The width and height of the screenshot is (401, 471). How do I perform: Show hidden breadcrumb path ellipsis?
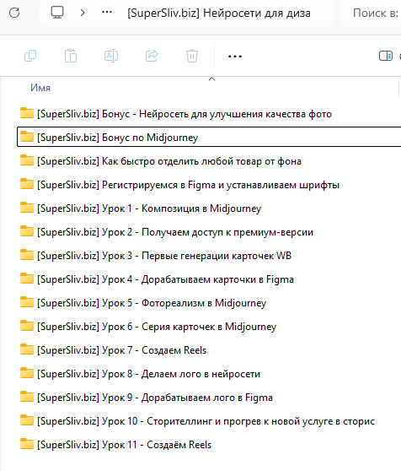(x=107, y=13)
